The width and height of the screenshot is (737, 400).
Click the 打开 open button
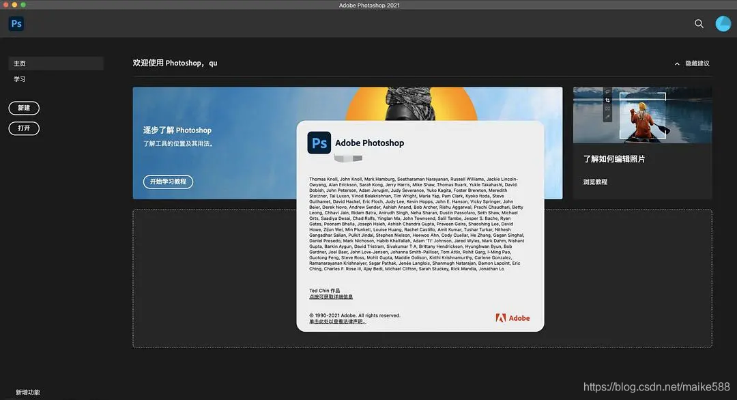click(x=24, y=128)
